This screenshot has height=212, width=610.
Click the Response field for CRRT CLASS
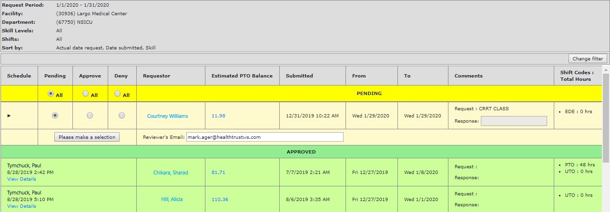pos(513,121)
